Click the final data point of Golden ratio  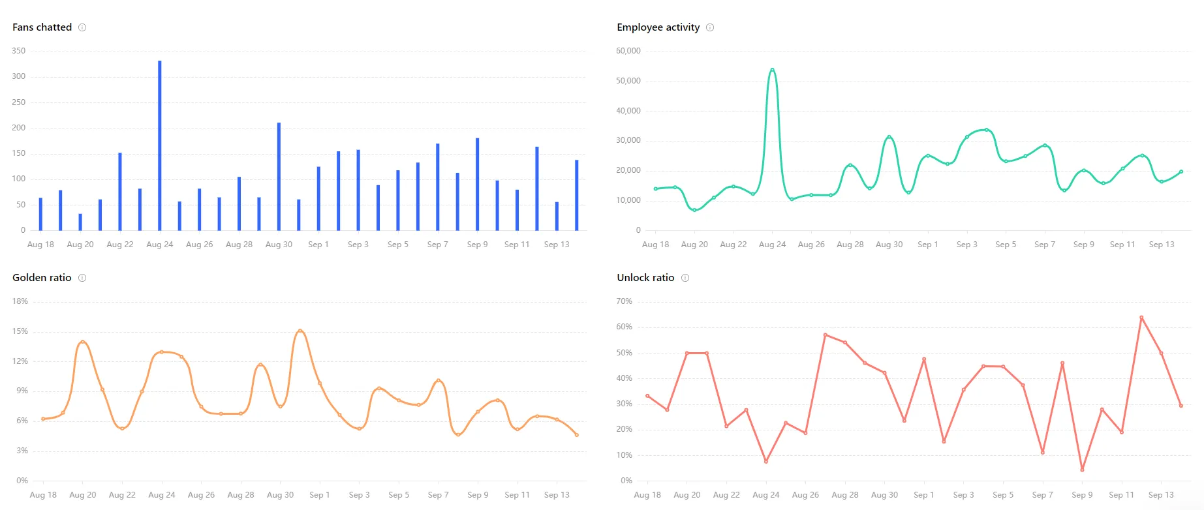point(577,435)
